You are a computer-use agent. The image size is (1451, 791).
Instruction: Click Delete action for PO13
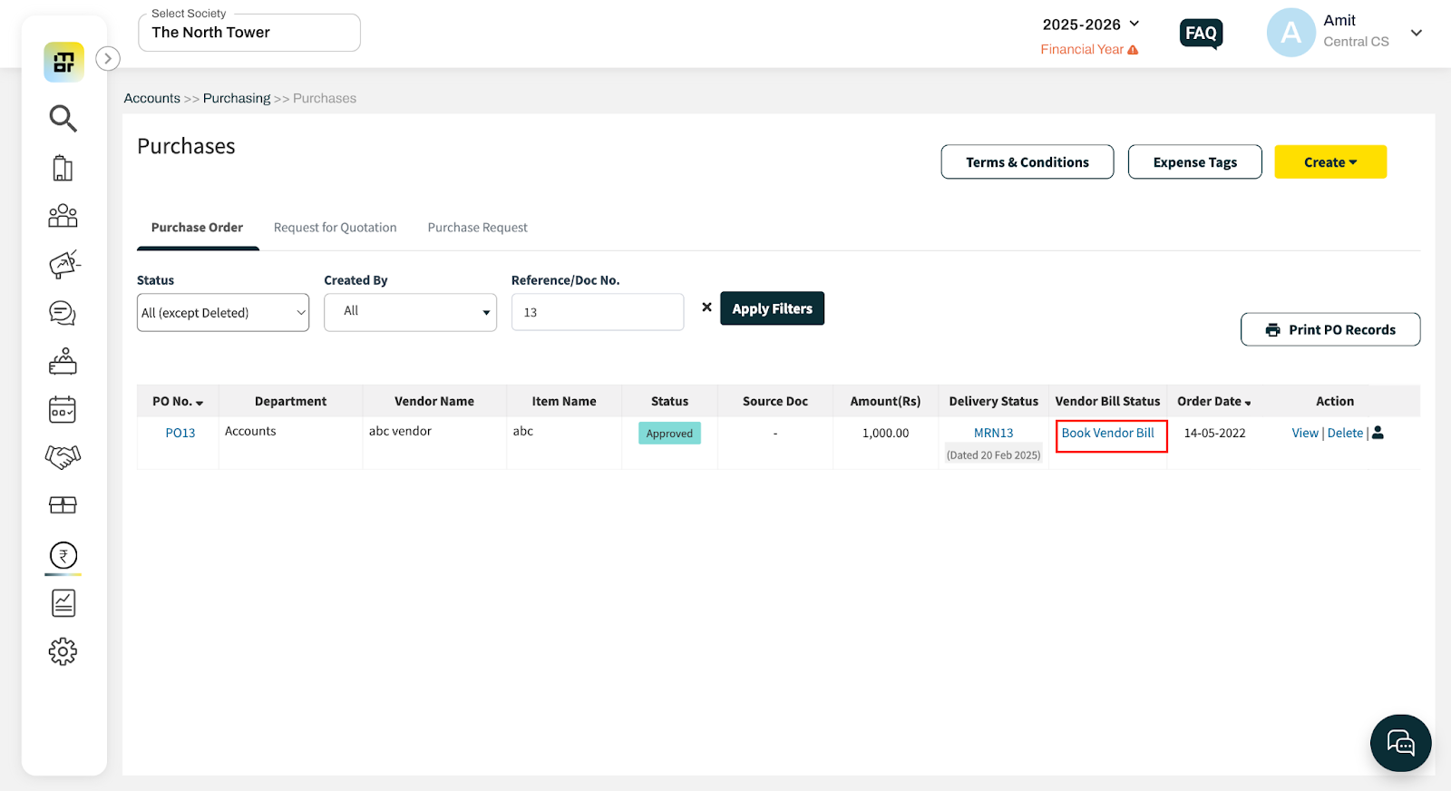(x=1346, y=433)
